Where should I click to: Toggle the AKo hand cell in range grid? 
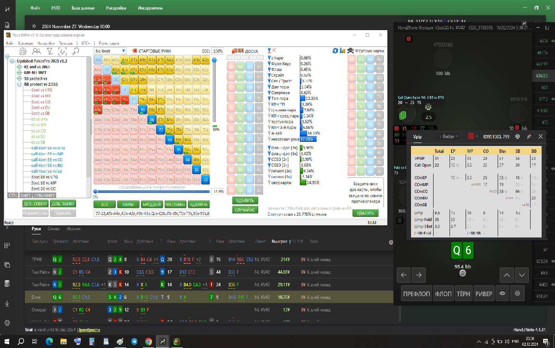tap(98, 70)
